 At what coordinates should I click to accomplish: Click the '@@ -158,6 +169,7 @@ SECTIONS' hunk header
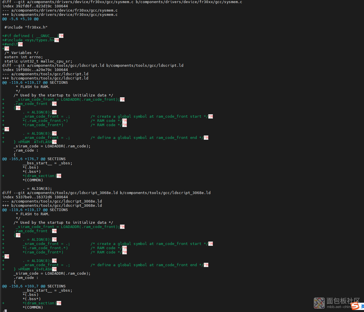click(34, 286)
